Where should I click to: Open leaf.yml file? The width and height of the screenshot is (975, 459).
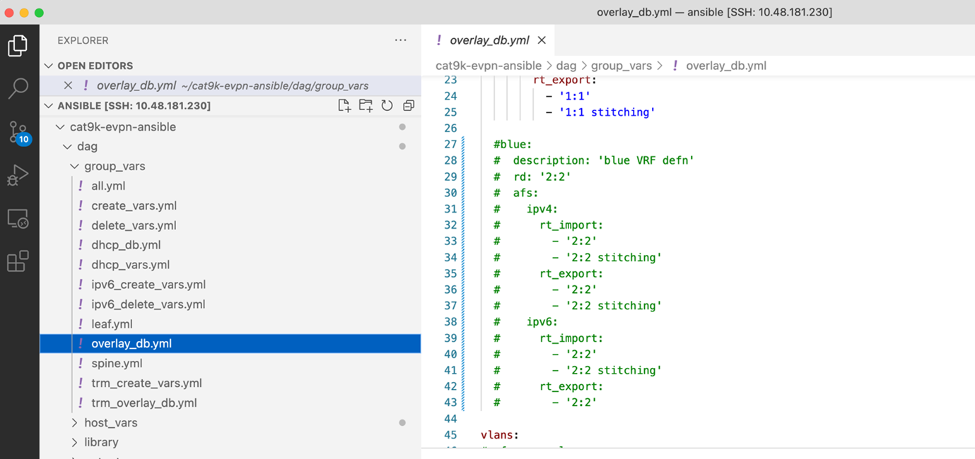tap(112, 324)
